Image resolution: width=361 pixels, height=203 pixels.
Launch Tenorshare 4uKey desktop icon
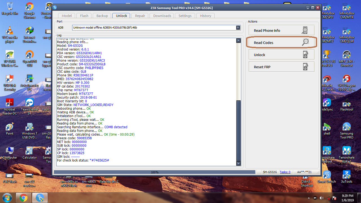(x=347, y=155)
